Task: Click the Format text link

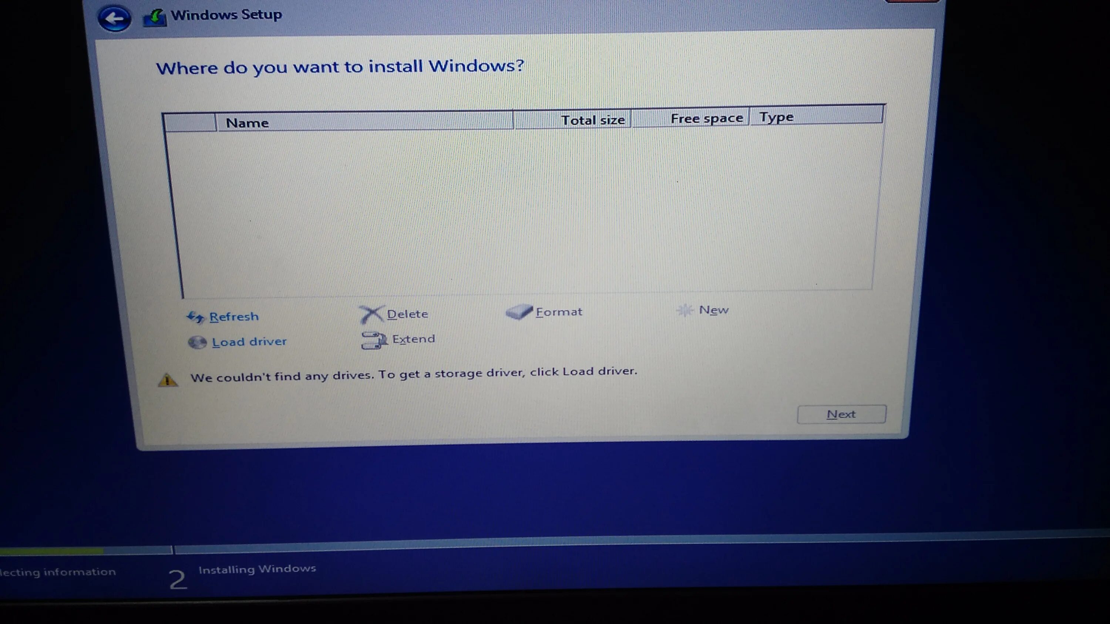Action: click(559, 311)
